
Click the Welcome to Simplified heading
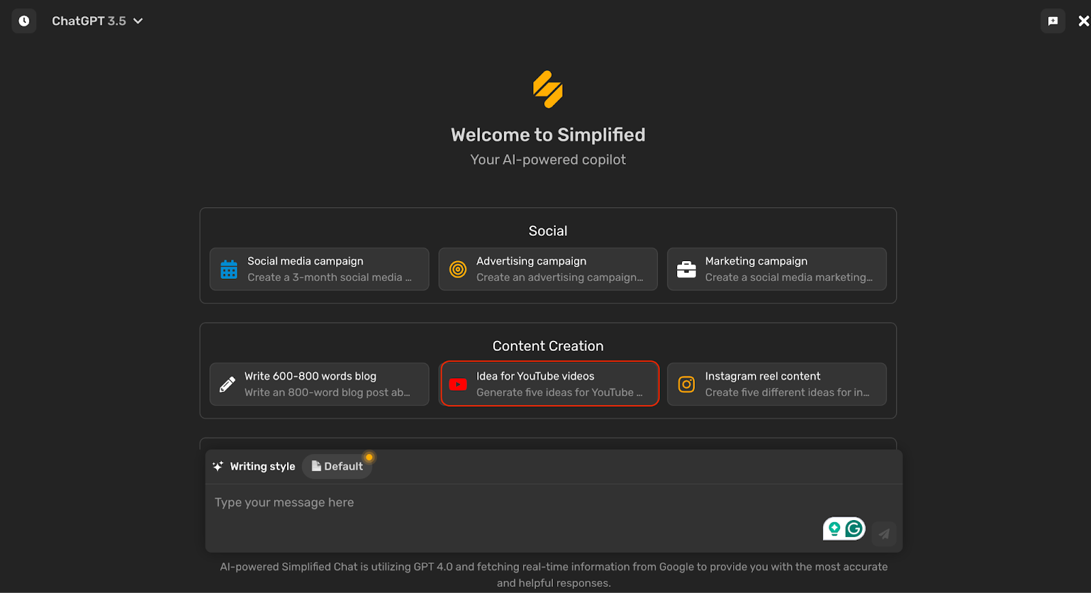548,135
